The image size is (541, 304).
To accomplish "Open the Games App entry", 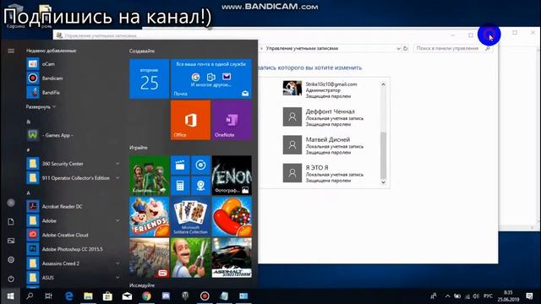I will [73, 135].
